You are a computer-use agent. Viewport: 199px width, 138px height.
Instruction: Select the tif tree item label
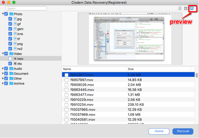(18, 39)
